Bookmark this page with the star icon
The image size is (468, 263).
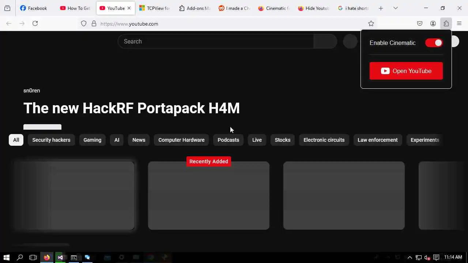point(371,23)
